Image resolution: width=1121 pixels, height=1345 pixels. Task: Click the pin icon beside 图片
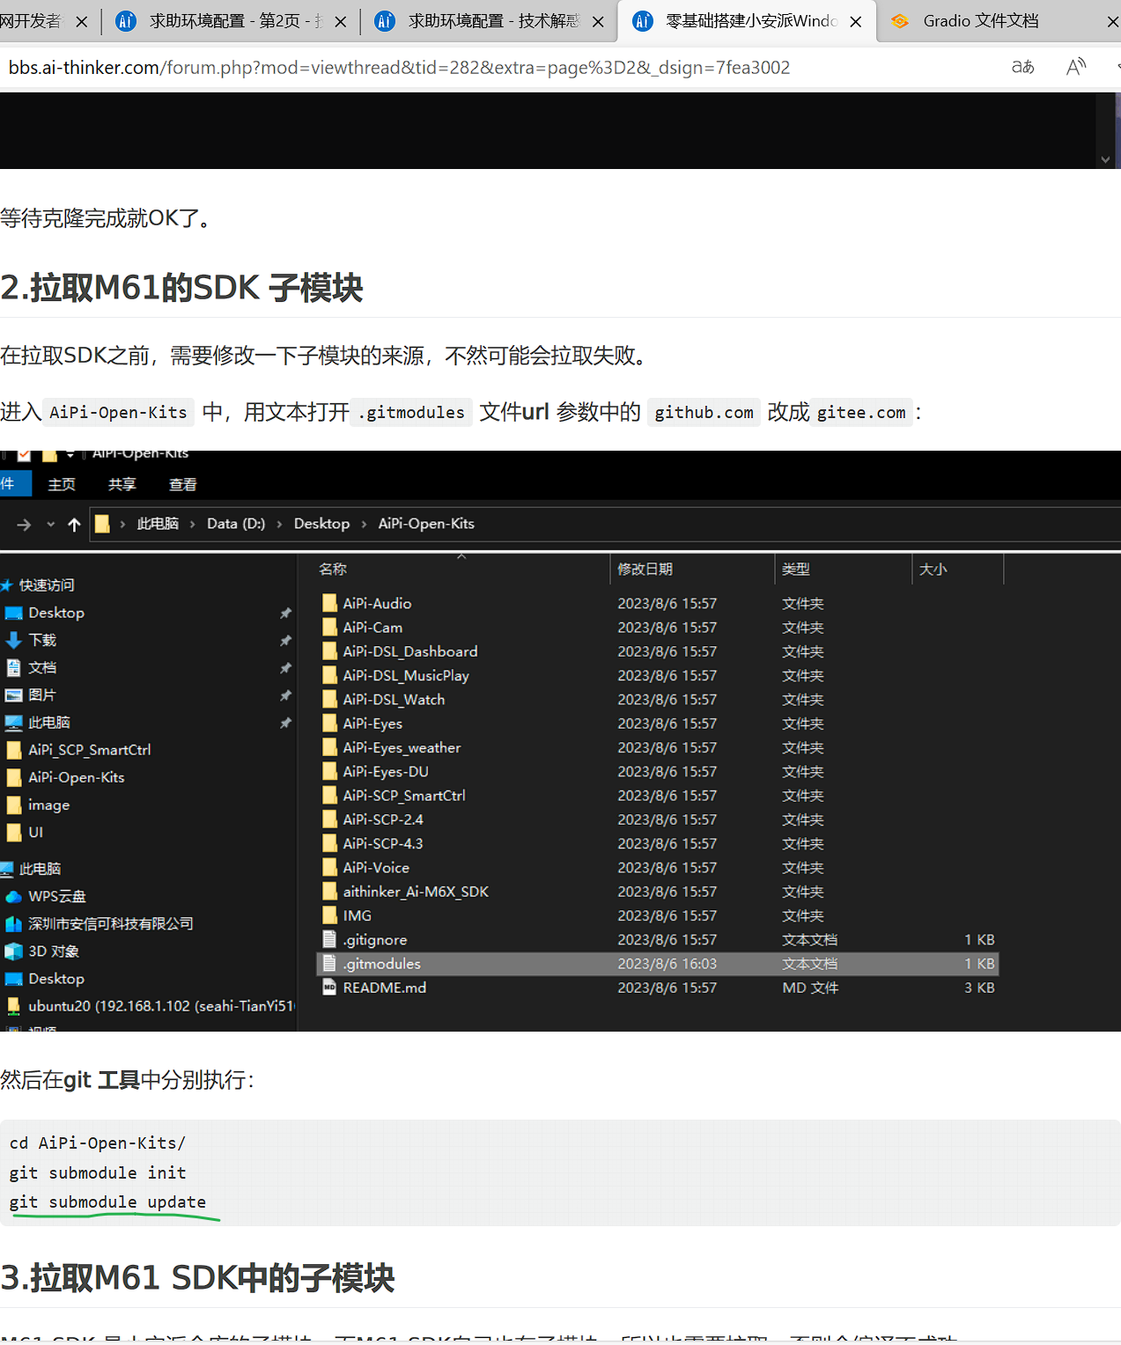[285, 695]
